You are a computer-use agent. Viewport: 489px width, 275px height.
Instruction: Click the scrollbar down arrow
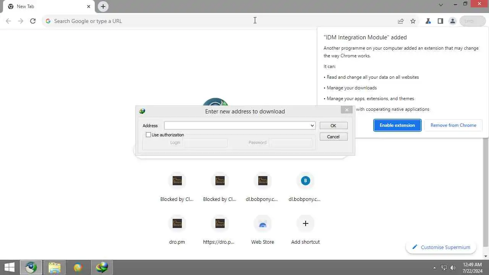[486, 256]
